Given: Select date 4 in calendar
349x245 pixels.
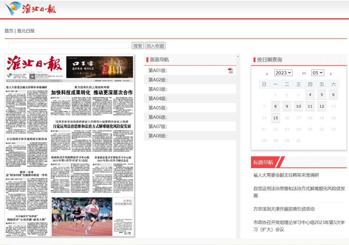Looking at the screenshot, I should [x=310, y=95].
